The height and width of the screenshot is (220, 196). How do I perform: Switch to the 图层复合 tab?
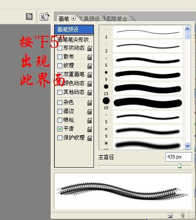(117, 19)
